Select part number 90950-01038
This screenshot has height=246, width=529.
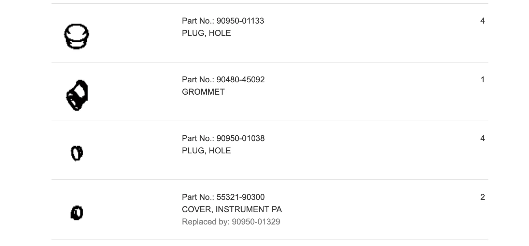241,138
